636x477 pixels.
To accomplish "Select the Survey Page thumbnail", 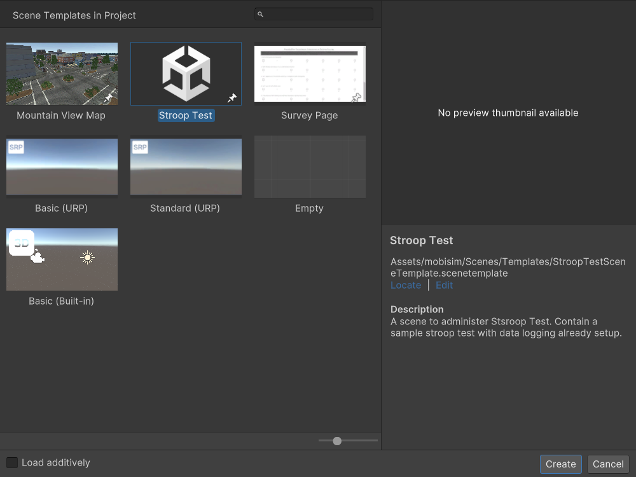I will click(310, 73).
